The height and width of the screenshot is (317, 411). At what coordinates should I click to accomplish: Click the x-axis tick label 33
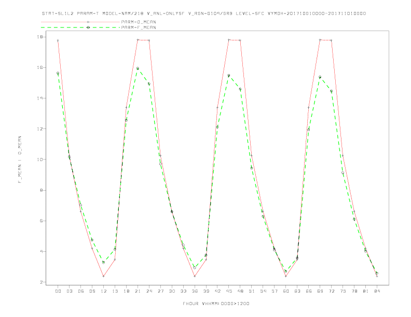183,291
